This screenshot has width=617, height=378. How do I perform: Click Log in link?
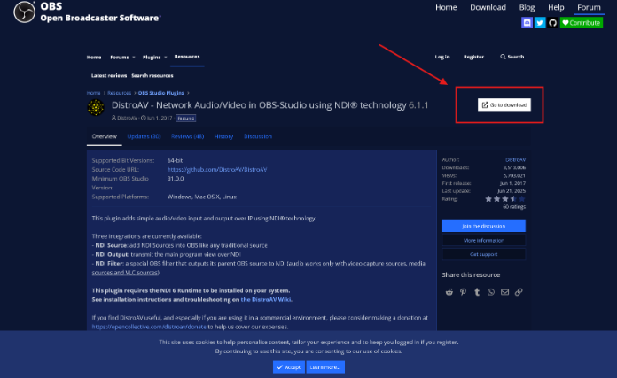click(x=442, y=57)
